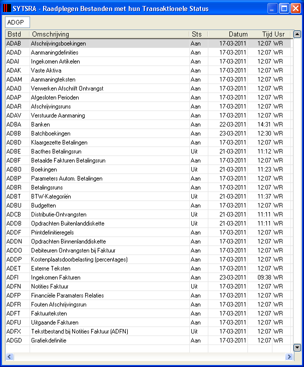Click the scroll up arrow button
Viewport: 304px width, 367px height.
297,34
